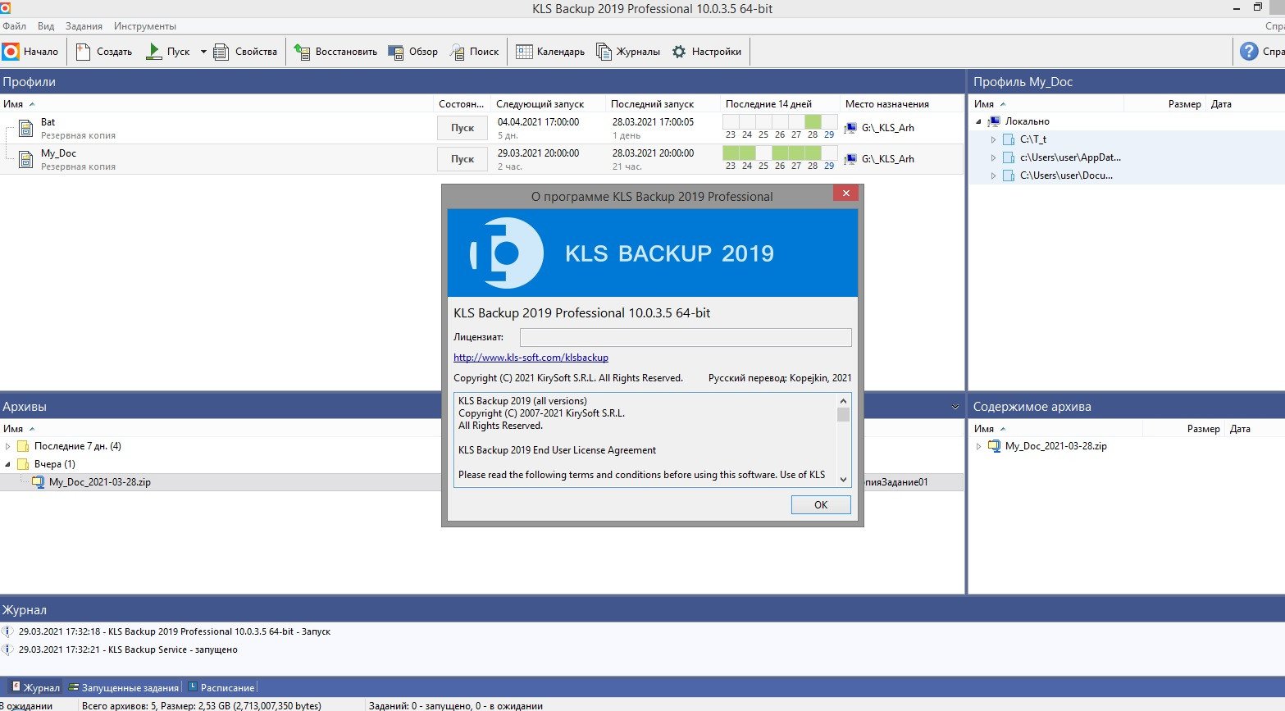
Task: Click the Поиск search icon
Action: point(457,52)
